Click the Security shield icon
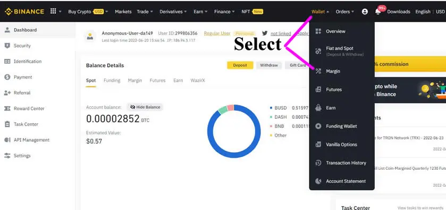Viewport: 446px width, 210px height. (x=7, y=46)
